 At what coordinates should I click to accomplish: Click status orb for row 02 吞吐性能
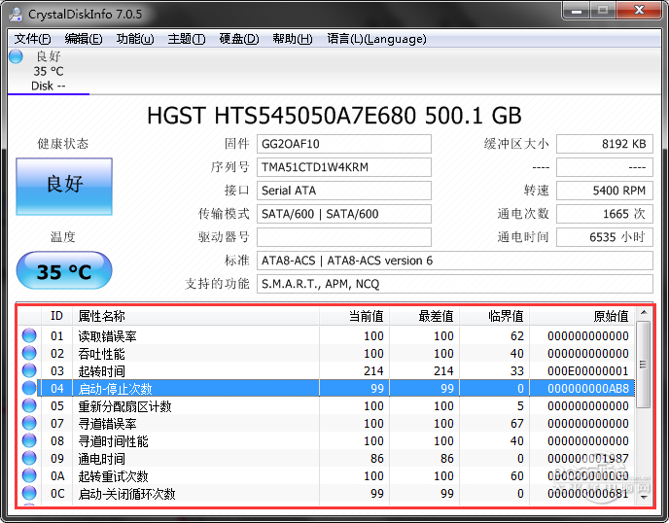click(x=29, y=353)
